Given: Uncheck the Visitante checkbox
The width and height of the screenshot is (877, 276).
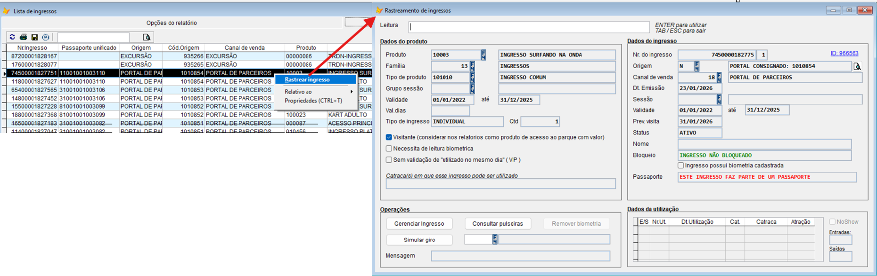Looking at the screenshot, I should (389, 137).
